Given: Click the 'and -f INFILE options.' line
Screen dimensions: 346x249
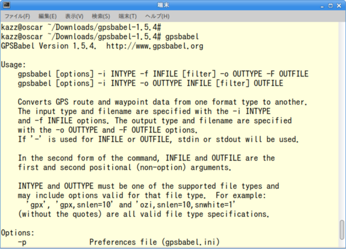Looking at the screenshot, I should (x=155, y=121).
